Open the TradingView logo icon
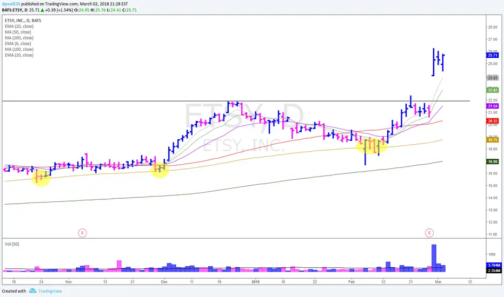Image resolution: width=504 pixels, height=297 pixels. [x=32, y=291]
